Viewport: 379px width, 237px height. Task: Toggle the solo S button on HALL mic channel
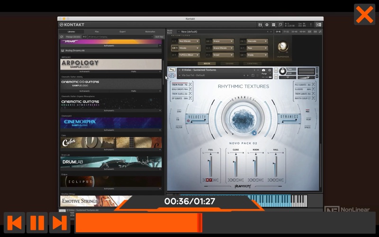point(269,180)
